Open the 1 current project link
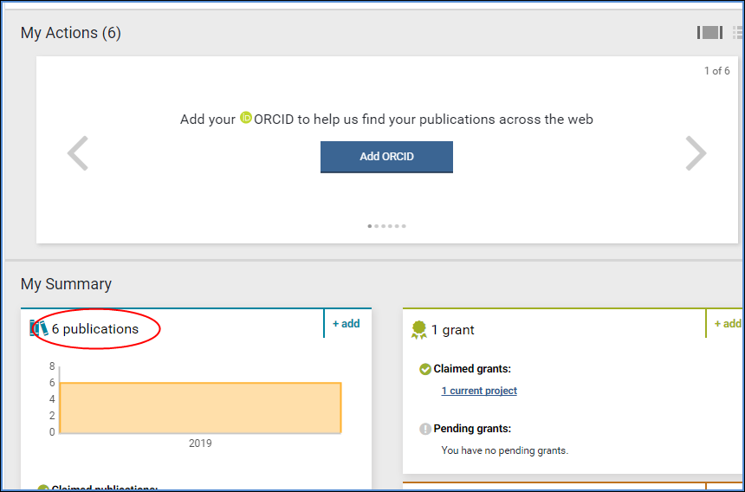Screen dimensions: 745x492 point(479,391)
